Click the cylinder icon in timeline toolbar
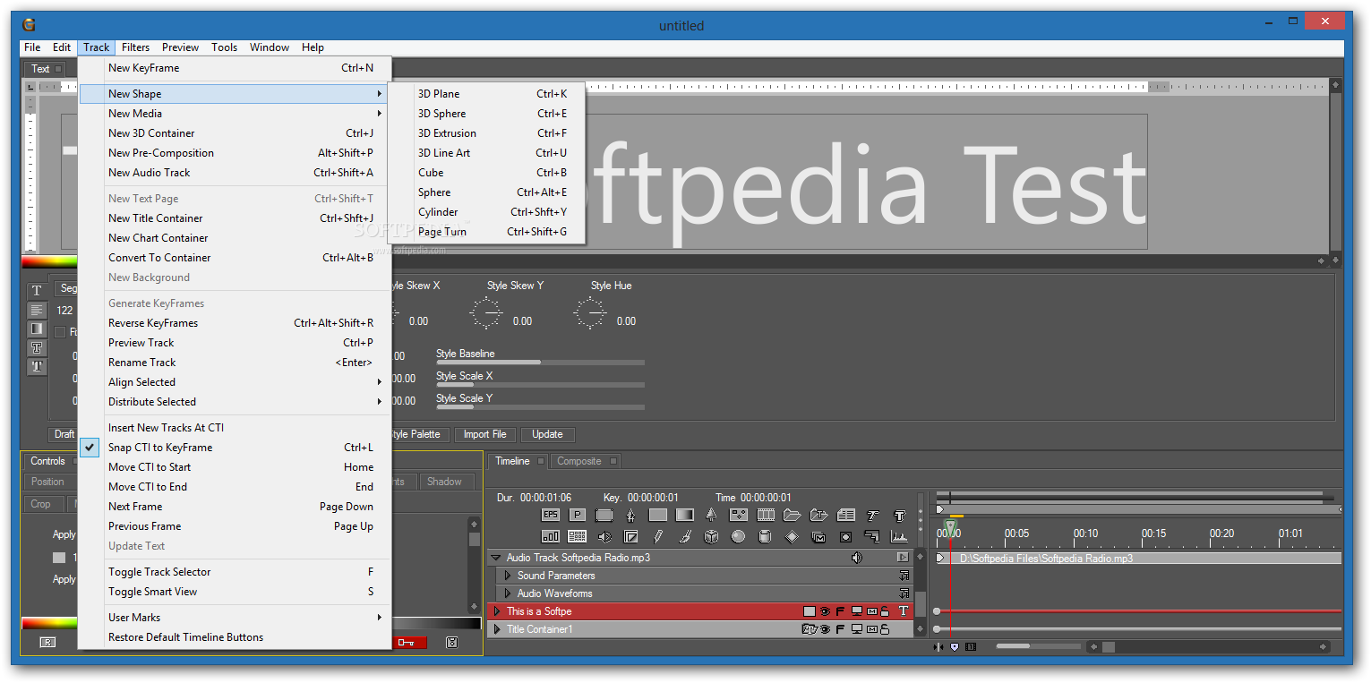Image resolution: width=1371 pixels, height=683 pixels. coord(766,536)
